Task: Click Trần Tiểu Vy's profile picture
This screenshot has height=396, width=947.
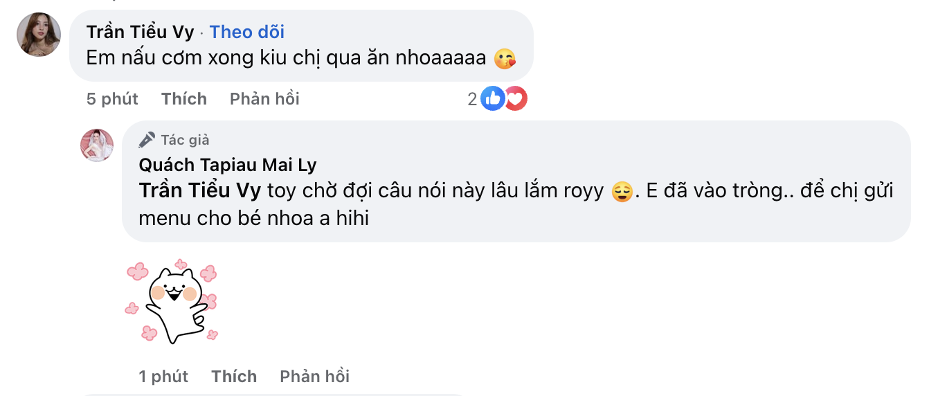Action: click(x=39, y=35)
